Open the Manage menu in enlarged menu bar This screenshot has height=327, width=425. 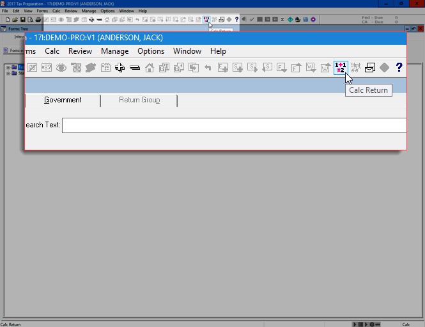point(114,51)
